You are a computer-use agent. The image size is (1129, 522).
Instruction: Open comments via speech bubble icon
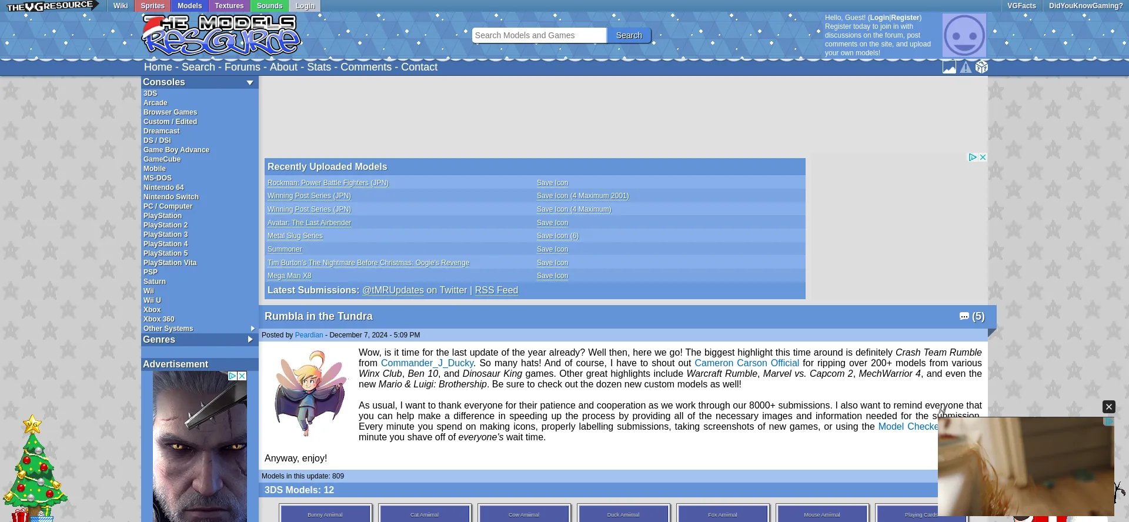(964, 316)
